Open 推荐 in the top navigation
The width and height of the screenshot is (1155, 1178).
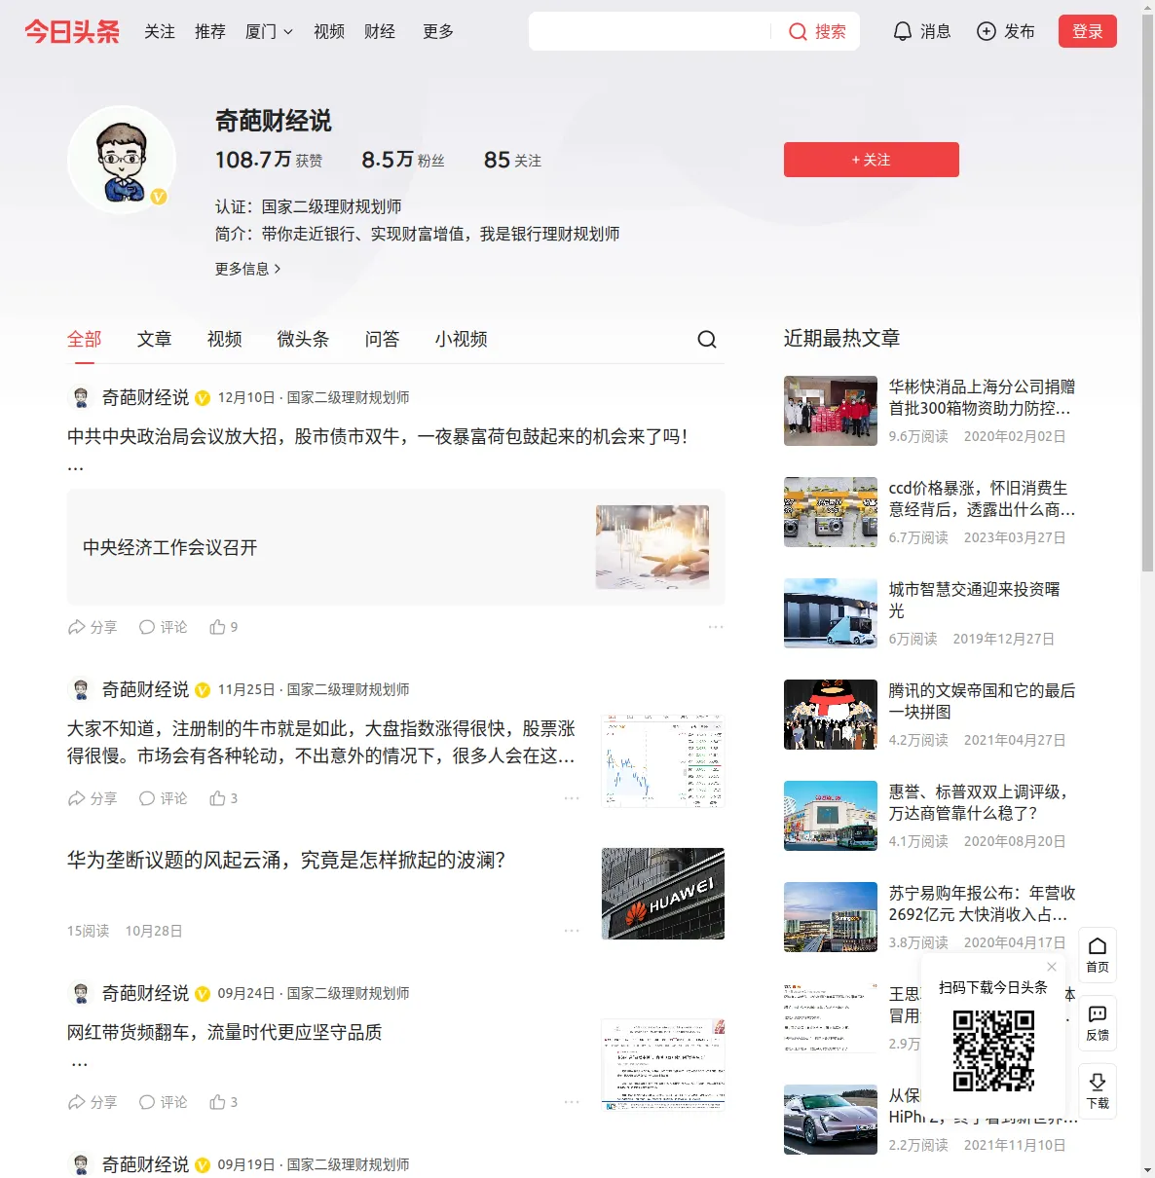pos(210,31)
